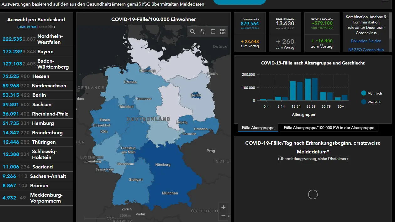The height and width of the screenshot is (222, 395).
Task: Click the München label on the map
Action: [170, 193]
